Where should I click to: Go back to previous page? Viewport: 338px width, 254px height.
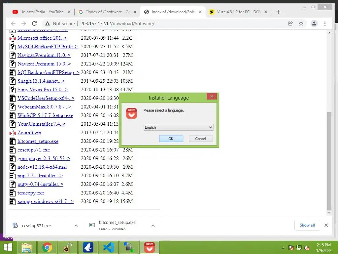[13, 23]
